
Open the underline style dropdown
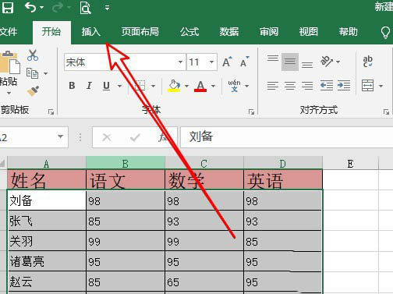pyautogui.click(x=119, y=86)
